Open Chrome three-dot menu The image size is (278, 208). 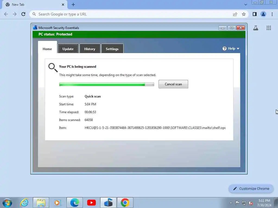pyautogui.click(x=272, y=14)
